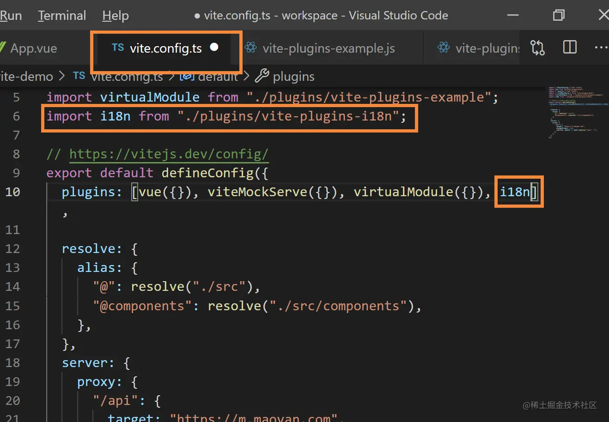Image resolution: width=609 pixels, height=422 pixels.
Task: Click the proxy property name
Action: tap(96, 382)
